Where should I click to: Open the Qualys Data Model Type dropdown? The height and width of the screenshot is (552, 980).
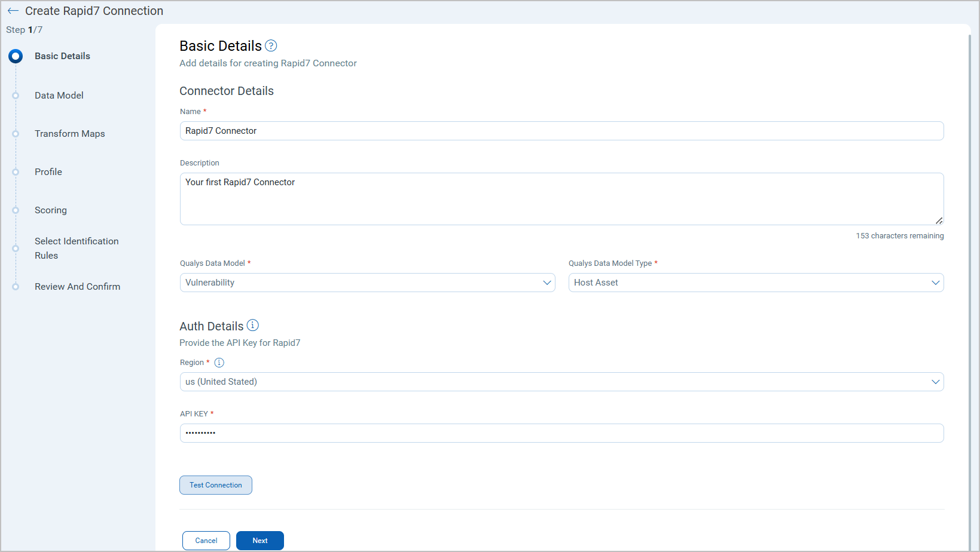point(756,283)
